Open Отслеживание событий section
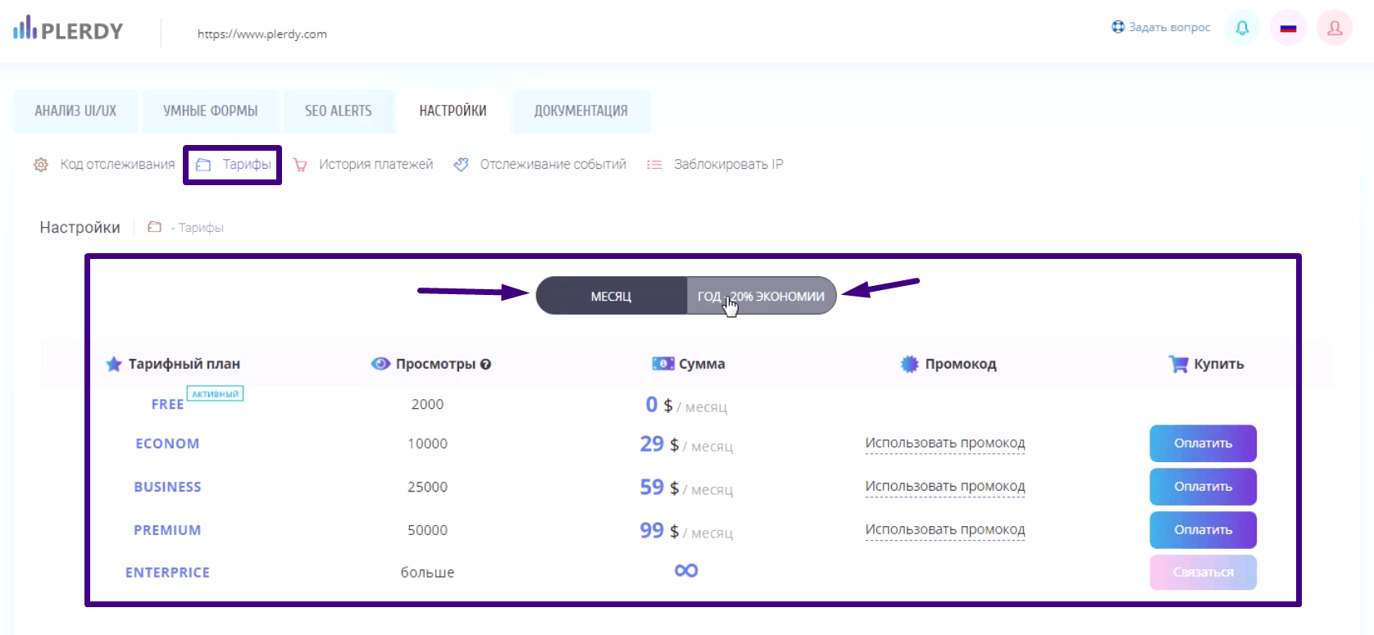Screen dimensions: 1374x635 [553, 165]
